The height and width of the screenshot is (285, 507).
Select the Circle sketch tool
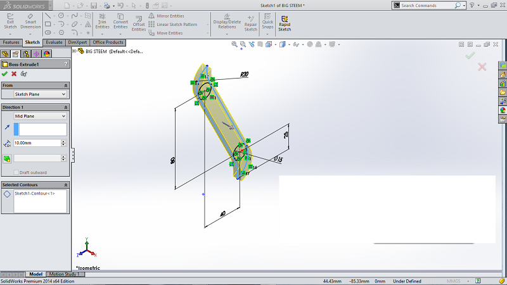coord(61,15)
